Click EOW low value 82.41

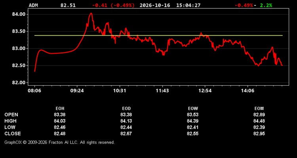[192, 127]
